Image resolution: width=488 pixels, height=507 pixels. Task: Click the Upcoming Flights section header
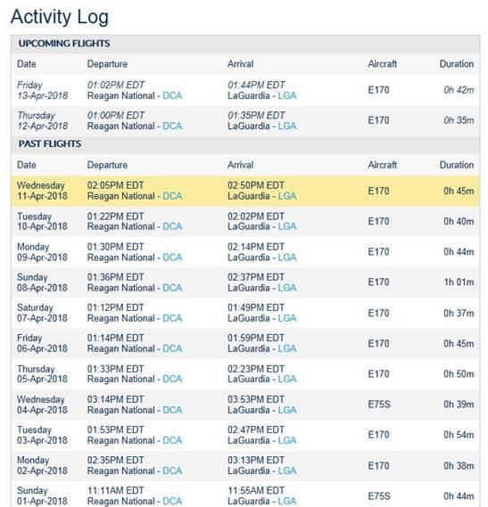[64, 44]
